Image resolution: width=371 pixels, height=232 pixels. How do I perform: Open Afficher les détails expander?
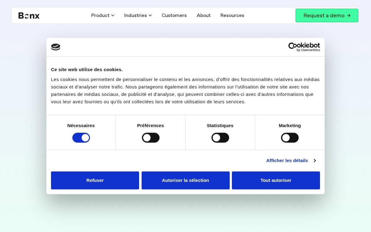[291, 161]
